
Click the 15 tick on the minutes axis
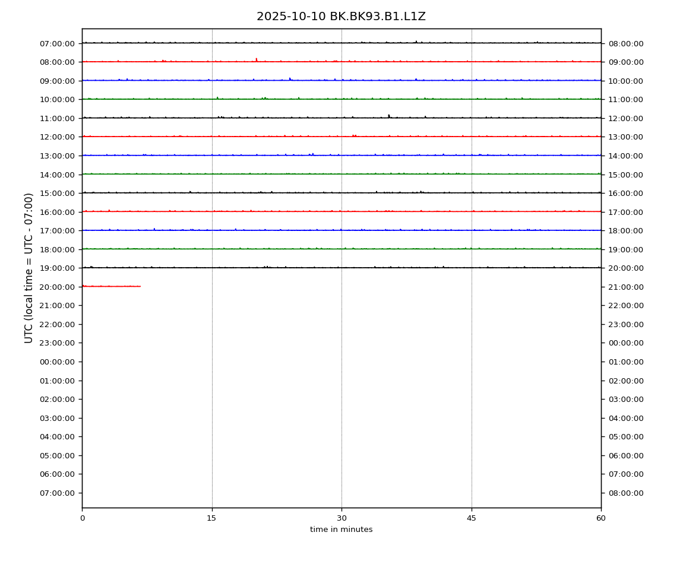point(211,518)
